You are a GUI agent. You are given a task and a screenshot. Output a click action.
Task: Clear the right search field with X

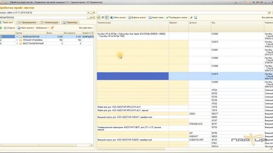(269, 13)
